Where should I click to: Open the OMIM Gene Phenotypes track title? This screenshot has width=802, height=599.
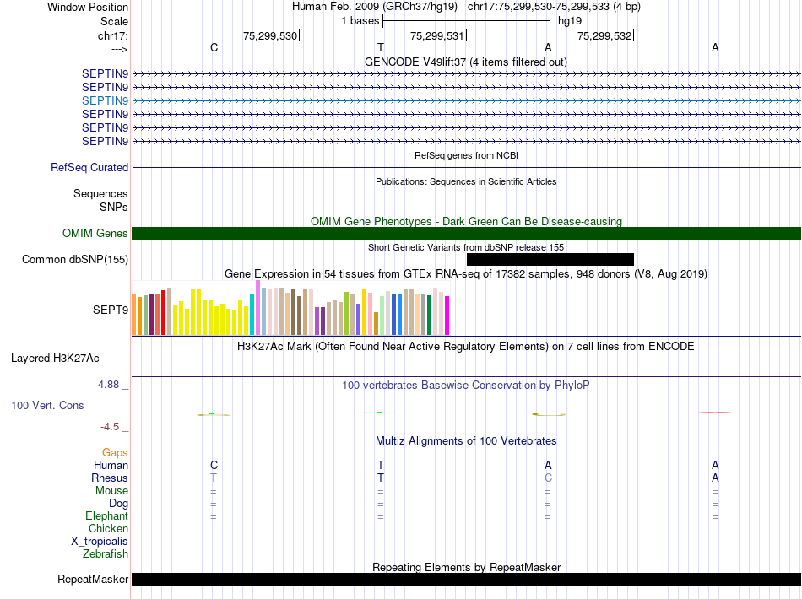[466, 221]
